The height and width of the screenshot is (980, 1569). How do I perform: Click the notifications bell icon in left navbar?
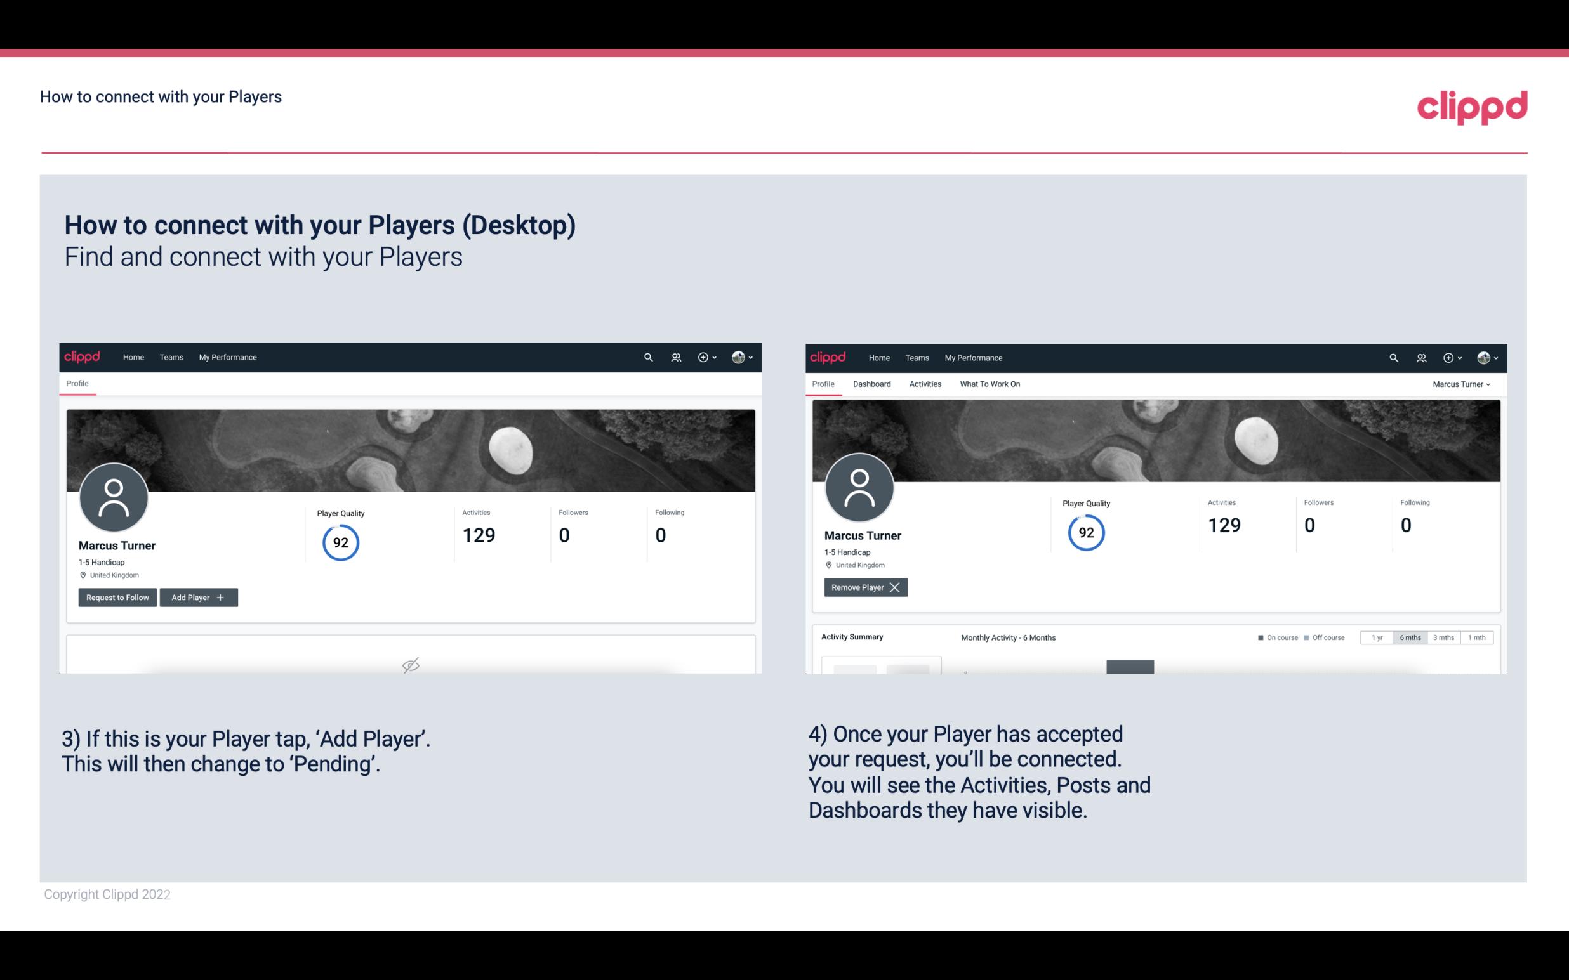click(x=674, y=356)
